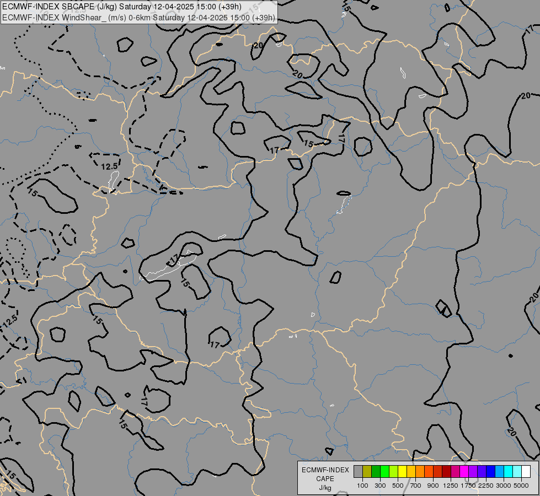The width and height of the screenshot is (540, 496).
Task: Select the legend value 500
Action: coord(398,486)
